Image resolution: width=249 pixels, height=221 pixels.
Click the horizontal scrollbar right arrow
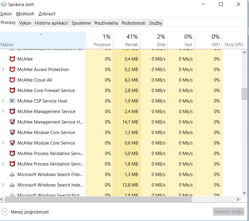point(239,199)
